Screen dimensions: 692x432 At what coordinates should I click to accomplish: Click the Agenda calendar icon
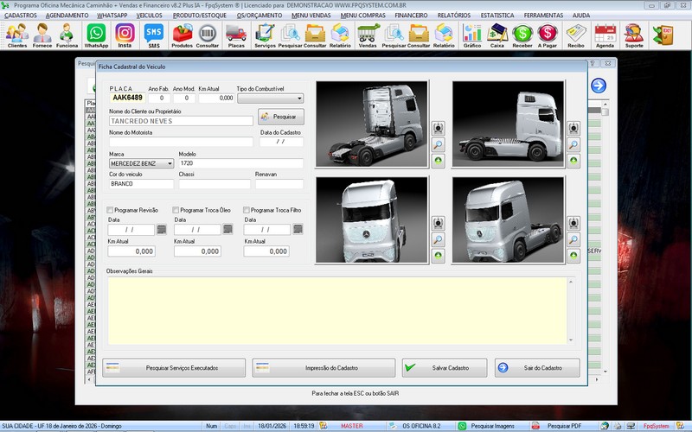pyautogui.click(x=605, y=35)
